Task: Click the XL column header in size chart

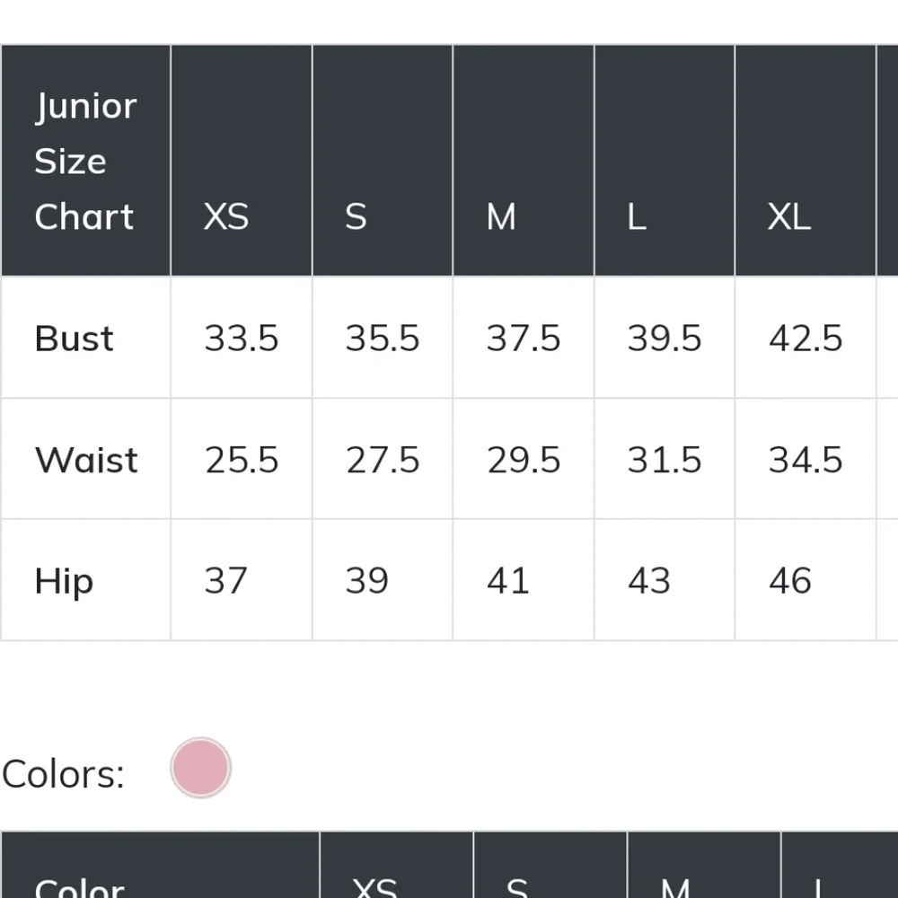Action: tap(806, 161)
